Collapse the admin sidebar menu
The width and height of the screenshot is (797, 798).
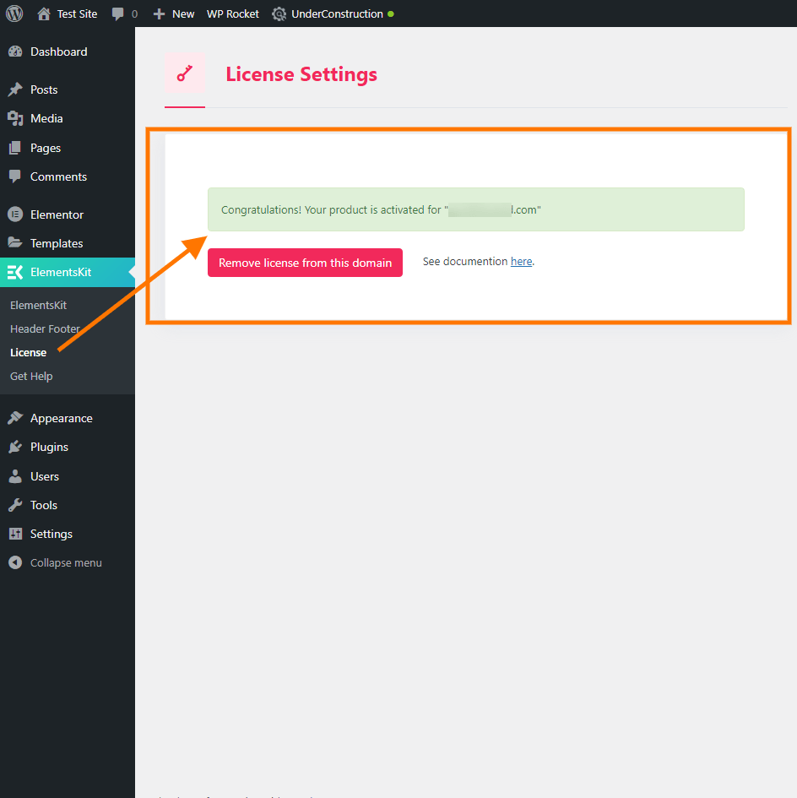[x=66, y=563]
